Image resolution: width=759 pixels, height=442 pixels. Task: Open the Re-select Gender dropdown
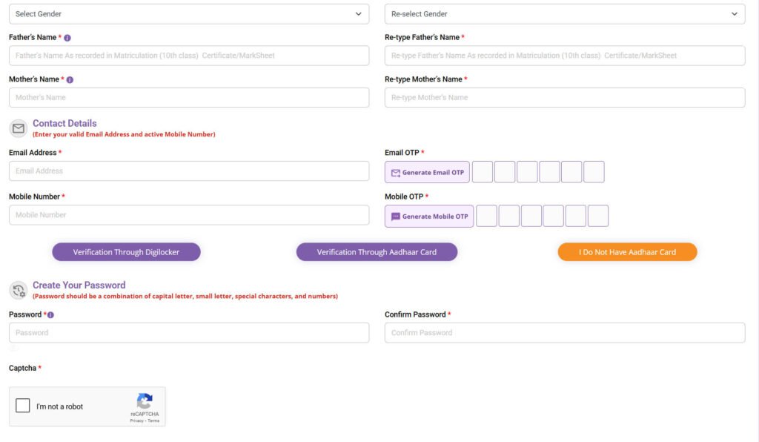coord(564,14)
